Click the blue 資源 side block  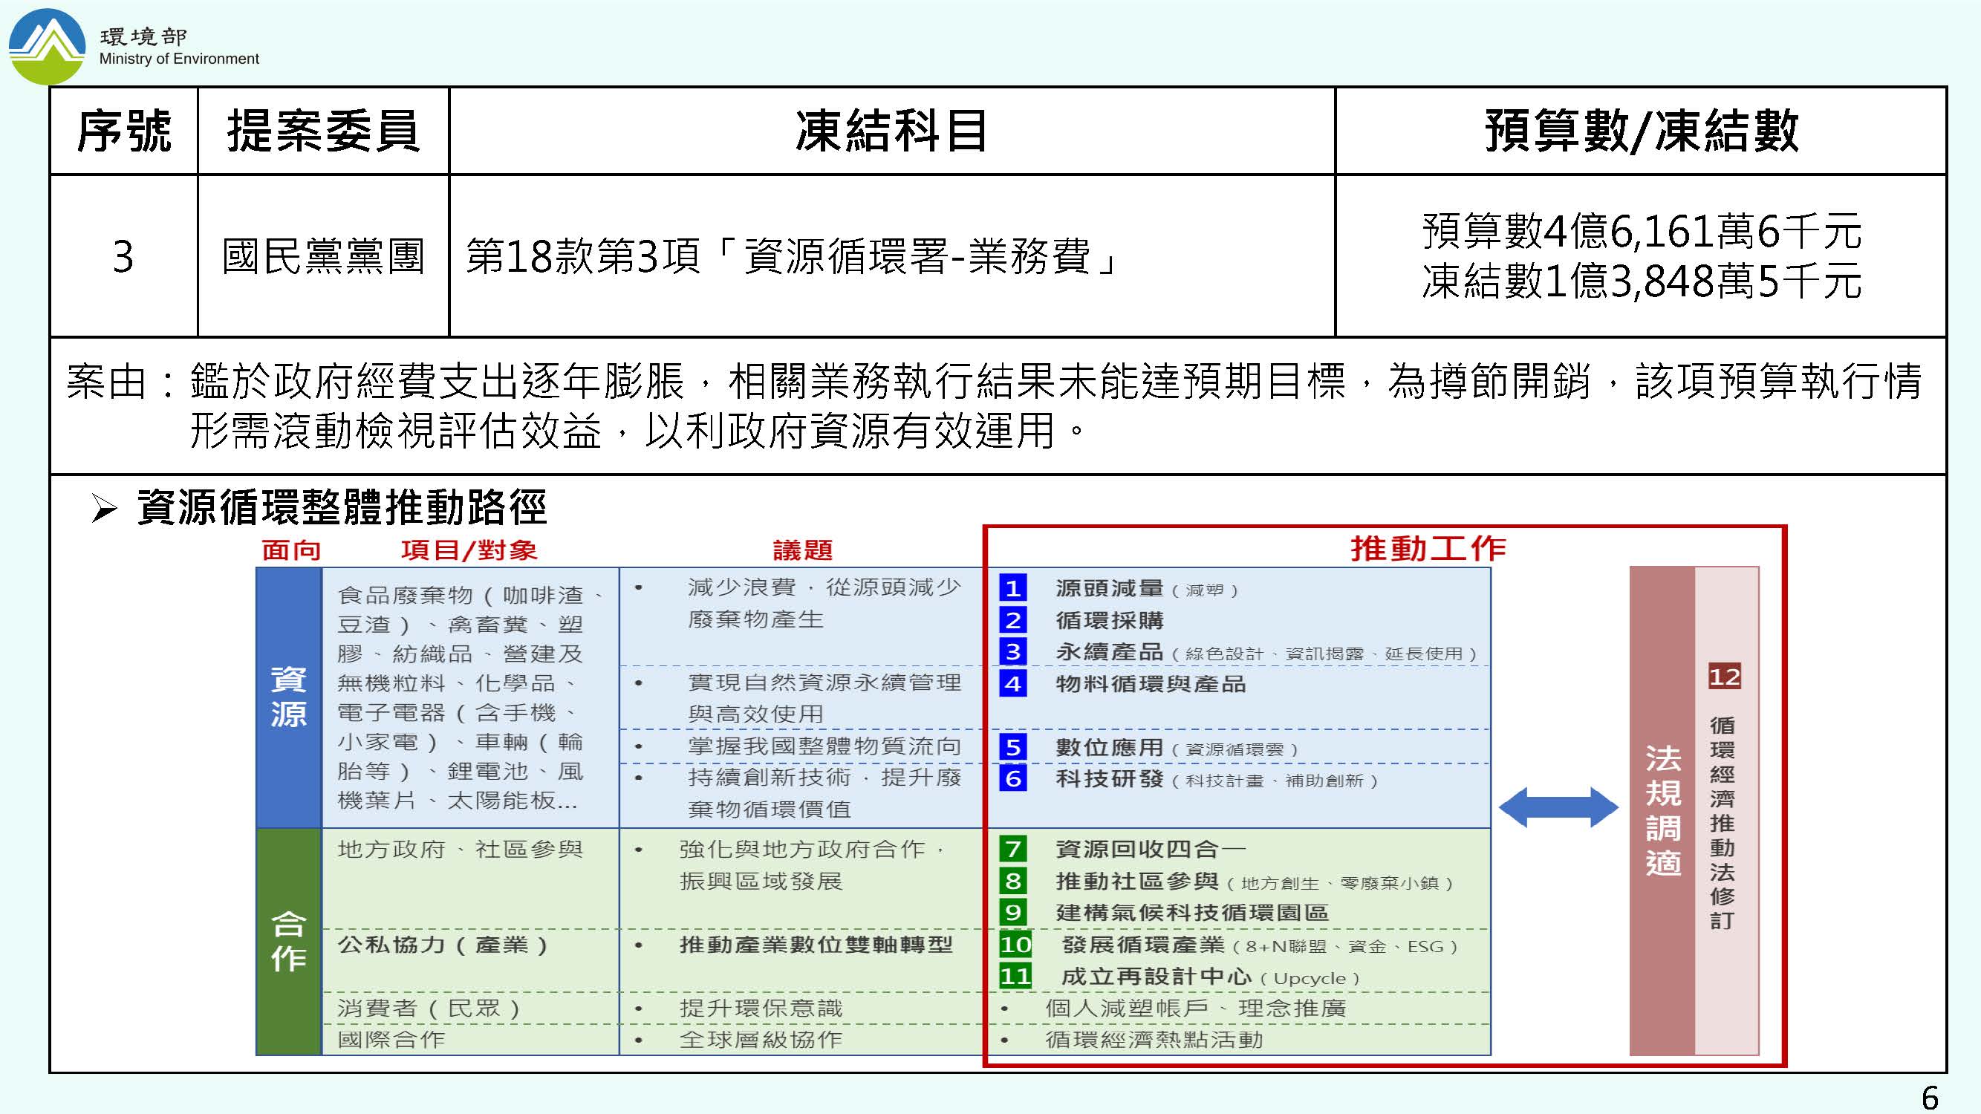click(x=288, y=697)
